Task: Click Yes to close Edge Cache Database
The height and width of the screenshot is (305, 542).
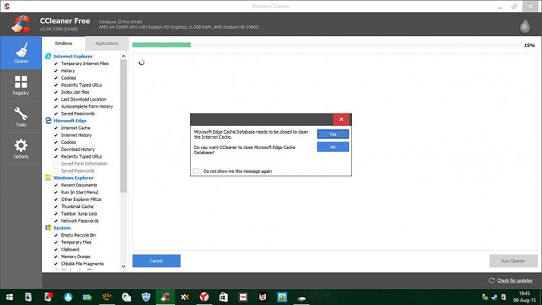Action: point(332,134)
